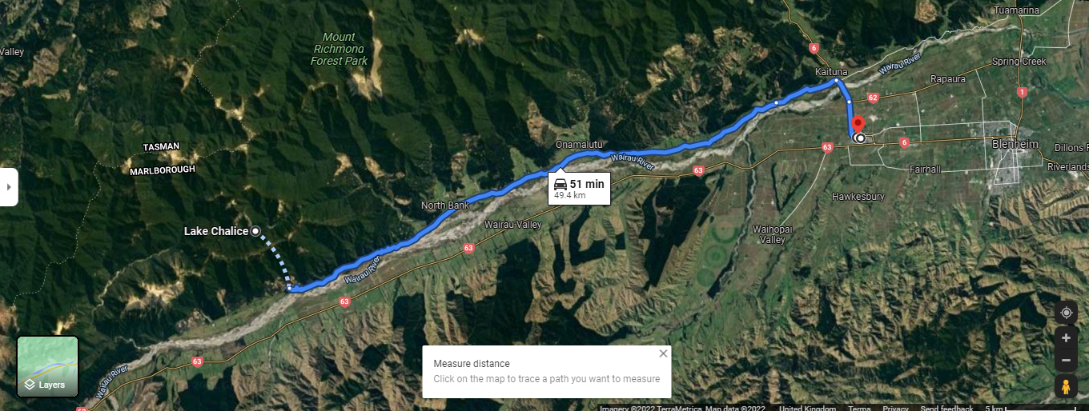Click the red destination pin marker
This screenshot has height=411, width=1089.
click(x=857, y=126)
